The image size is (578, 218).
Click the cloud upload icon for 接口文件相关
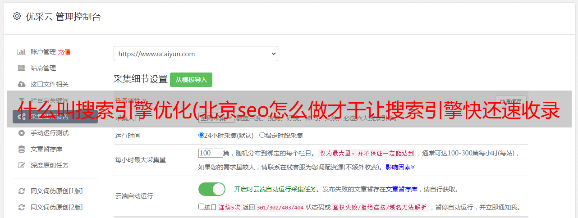click(x=21, y=84)
